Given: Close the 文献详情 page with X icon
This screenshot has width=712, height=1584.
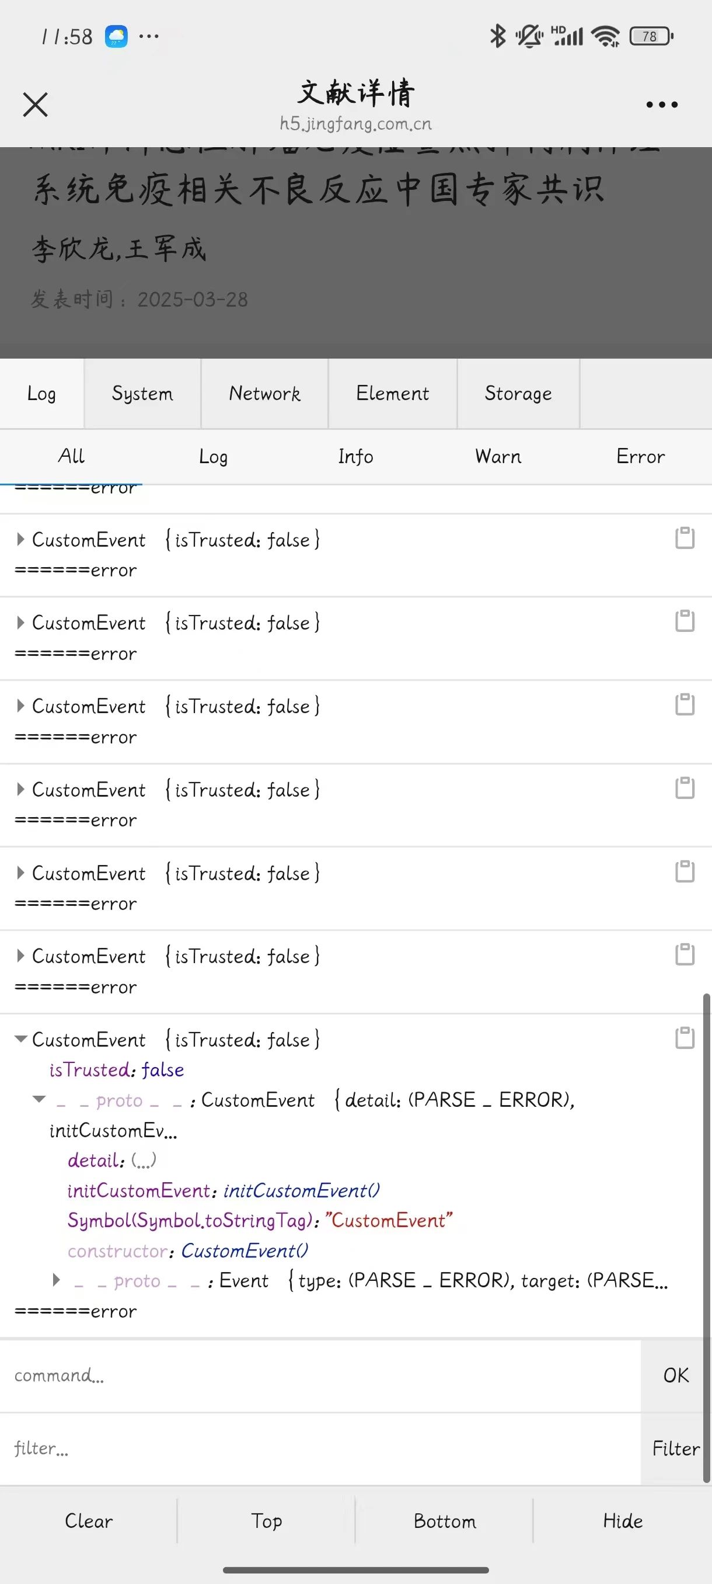Looking at the screenshot, I should click(x=35, y=105).
